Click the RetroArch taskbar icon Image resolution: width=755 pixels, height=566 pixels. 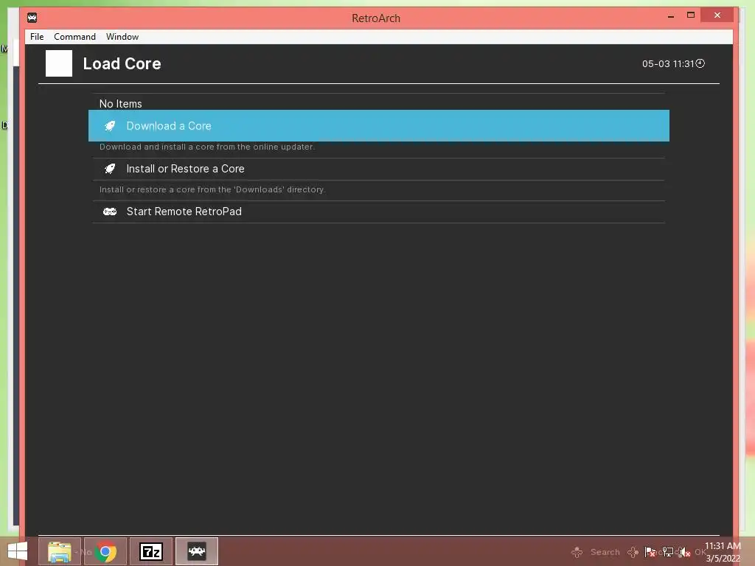pyautogui.click(x=196, y=551)
